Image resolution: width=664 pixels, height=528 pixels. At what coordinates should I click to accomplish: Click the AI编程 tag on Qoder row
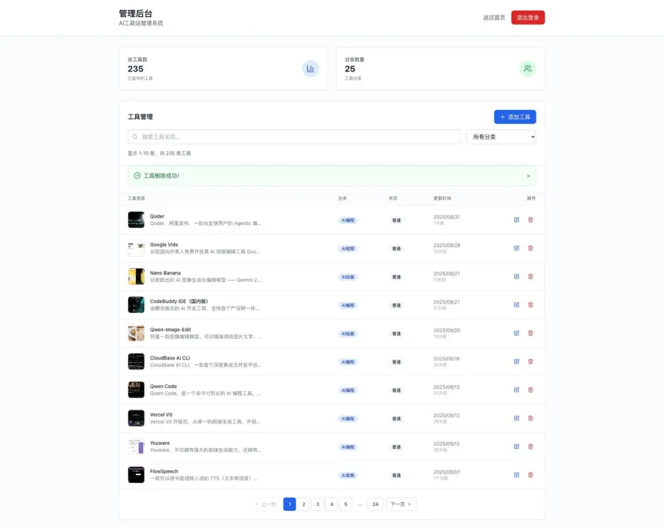tap(347, 221)
